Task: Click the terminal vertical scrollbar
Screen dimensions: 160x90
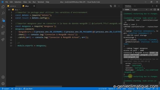Action: click(159, 83)
